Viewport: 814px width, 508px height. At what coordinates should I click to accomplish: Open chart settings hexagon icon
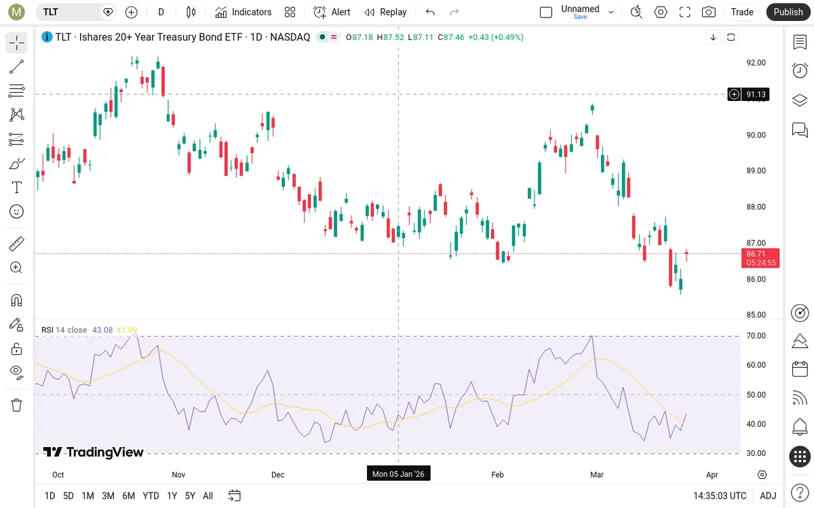[661, 12]
